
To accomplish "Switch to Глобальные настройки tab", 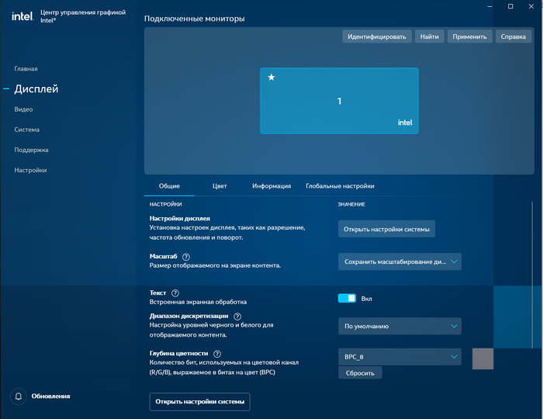I will click(x=340, y=186).
